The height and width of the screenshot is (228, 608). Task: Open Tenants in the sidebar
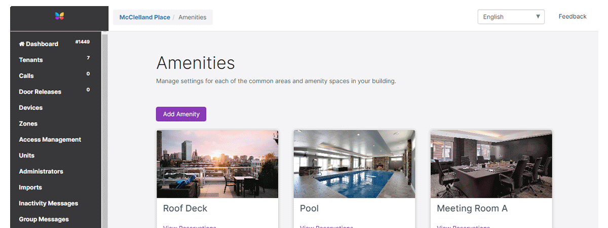31,60
